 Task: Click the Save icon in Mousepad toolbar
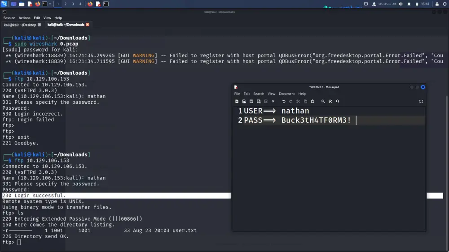[x=251, y=101]
